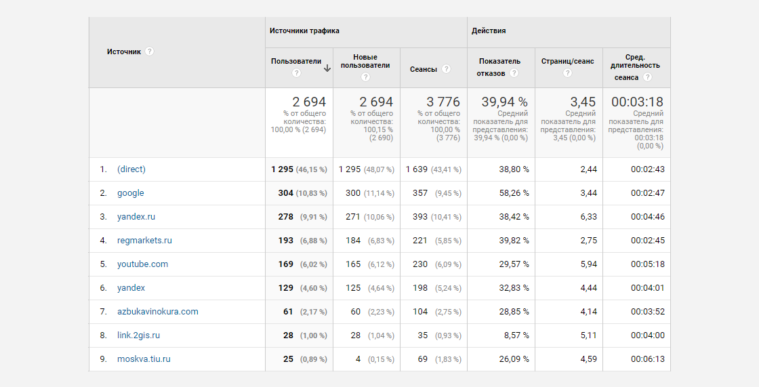Click Действия group header
The width and height of the screenshot is (759, 387).
point(489,30)
